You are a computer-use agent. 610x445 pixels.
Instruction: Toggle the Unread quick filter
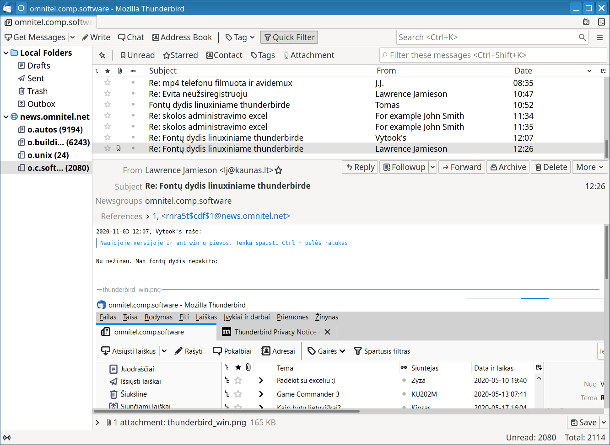click(137, 55)
